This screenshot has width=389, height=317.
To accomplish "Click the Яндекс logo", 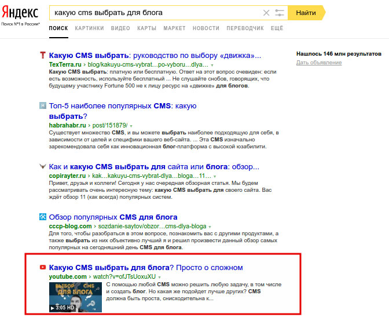I will tap(20, 12).
